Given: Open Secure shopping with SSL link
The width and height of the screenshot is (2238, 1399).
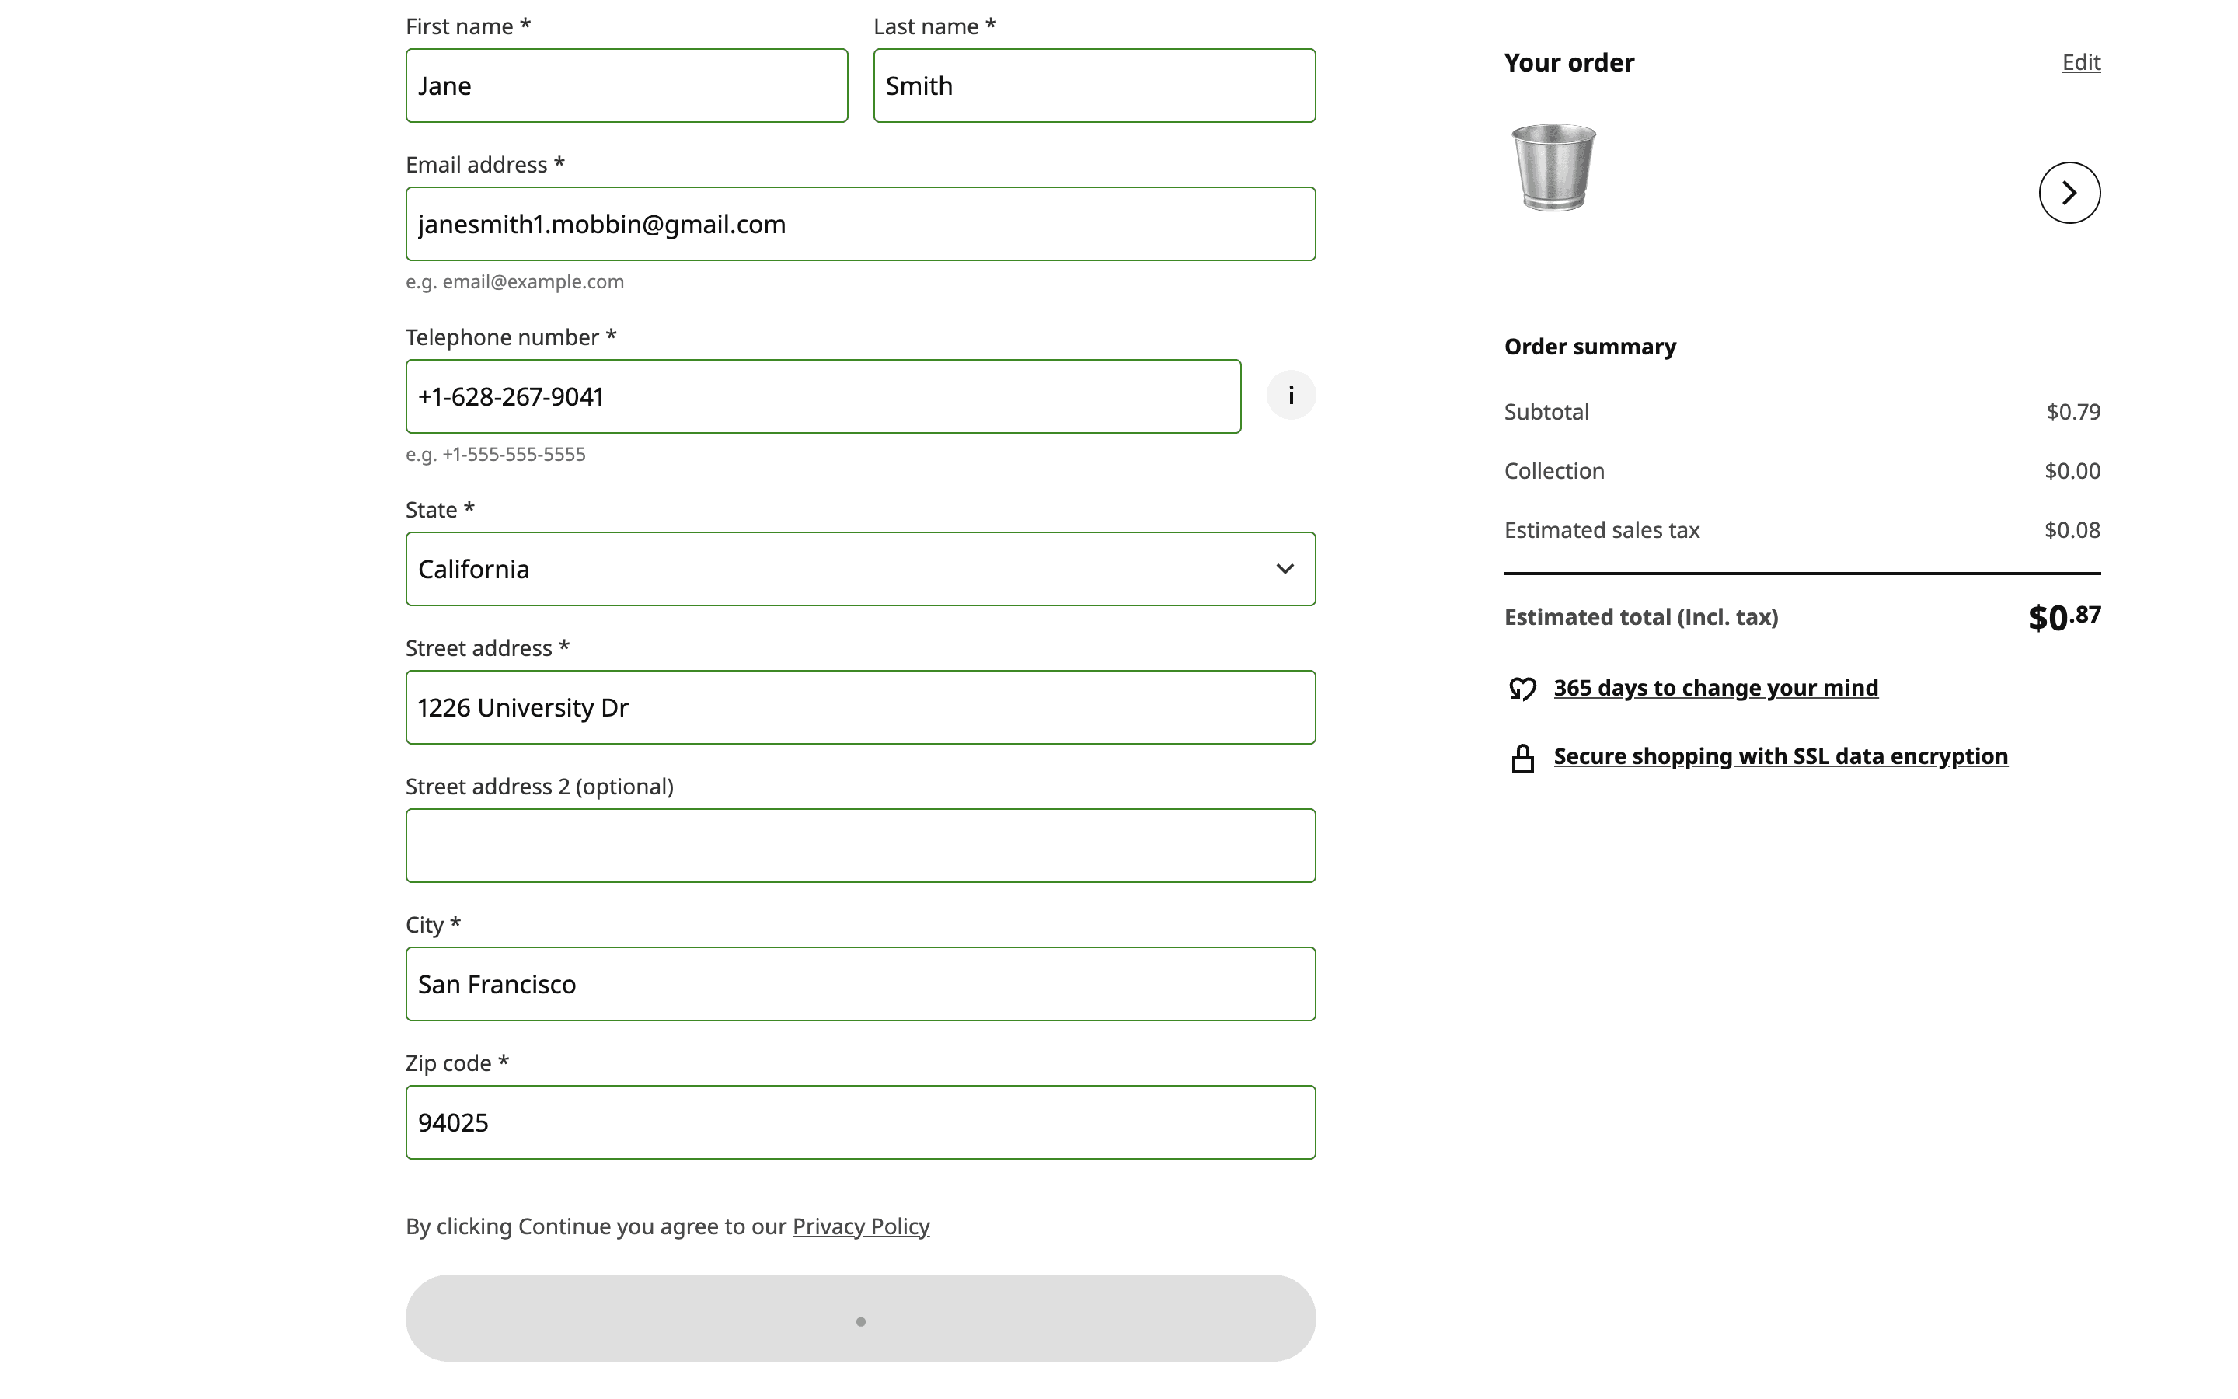Looking at the screenshot, I should click(x=1780, y=756).
